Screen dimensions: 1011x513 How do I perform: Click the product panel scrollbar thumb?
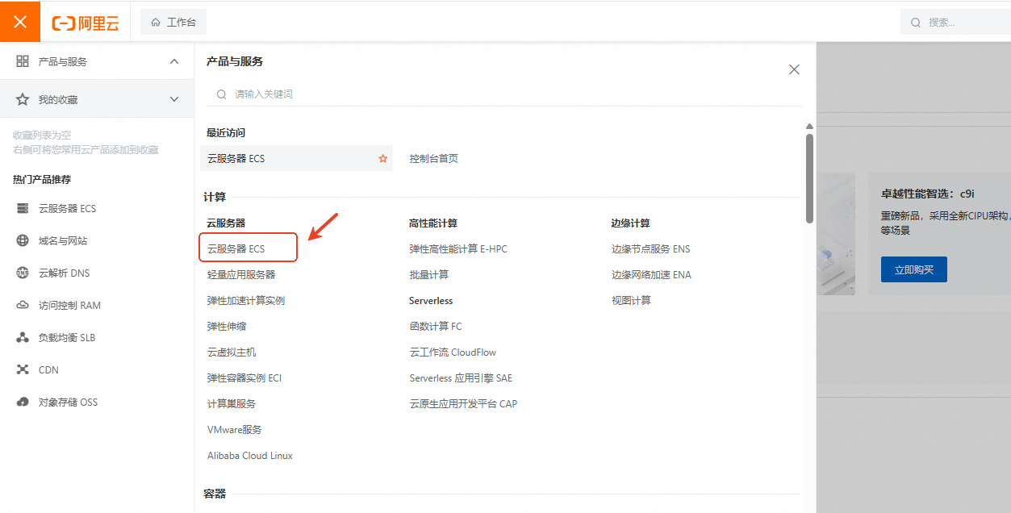tap(809, 177)
